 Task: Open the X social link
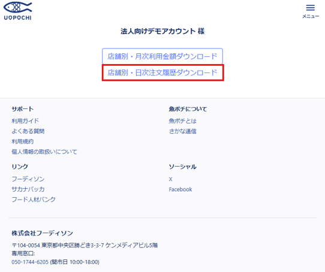pyautogui.click(x=170, y=179)
